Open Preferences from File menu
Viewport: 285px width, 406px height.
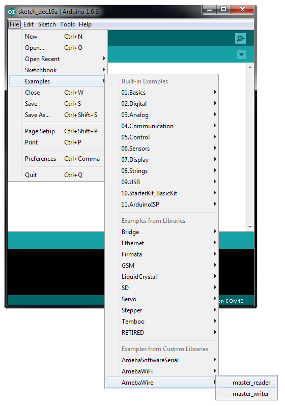57,158
